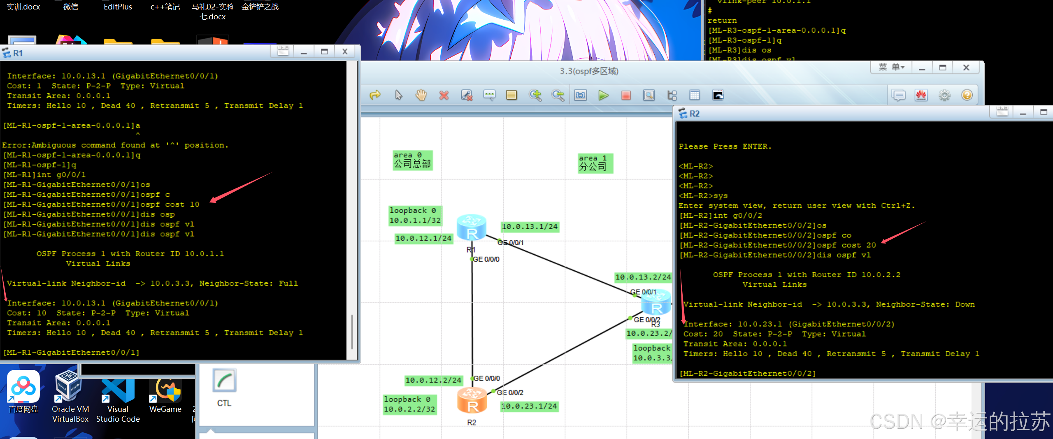Click loopback 0 10.0.1.1/32 label
Image resolution: width=1053 pixels, height=439 pixels.
point(415,216)
